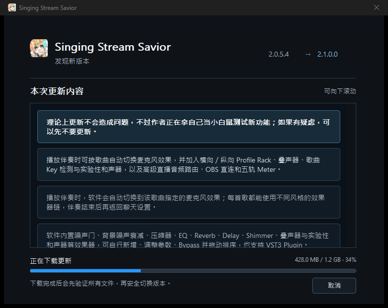Click the 下载完成后会先验证所有文件 note
Image resolution: width=388 pixels, height=308 pixels.
click(x=100, y=283)
